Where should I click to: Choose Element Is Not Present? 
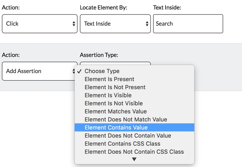[x=134, y=87]
